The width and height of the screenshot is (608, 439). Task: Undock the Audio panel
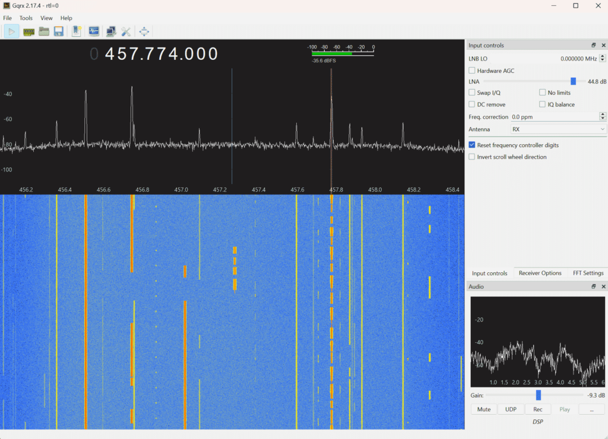coord(593,287)
